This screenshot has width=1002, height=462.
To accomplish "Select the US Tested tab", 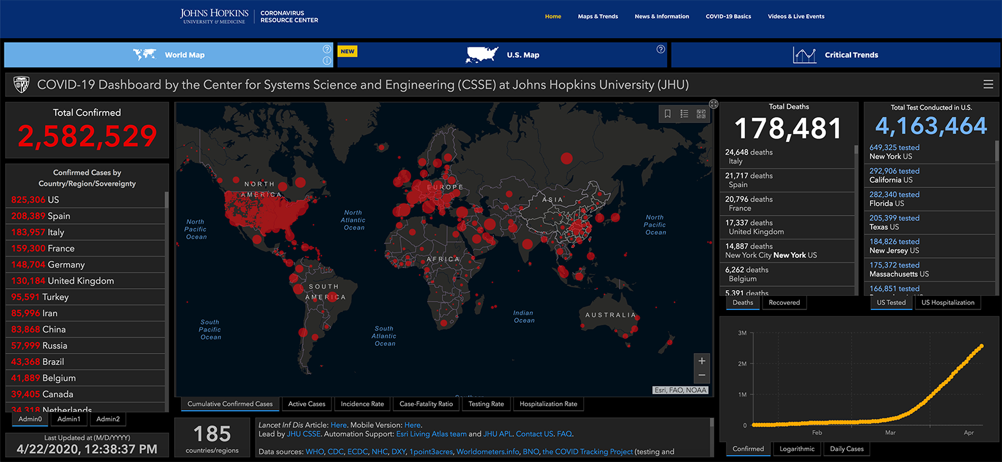I will coord(892,302).
